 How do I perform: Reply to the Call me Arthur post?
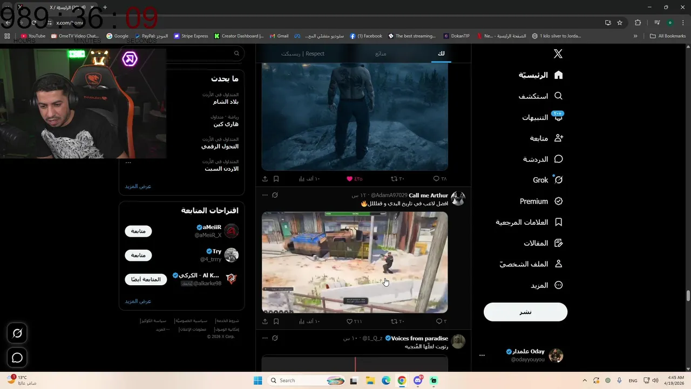(441, 321)
